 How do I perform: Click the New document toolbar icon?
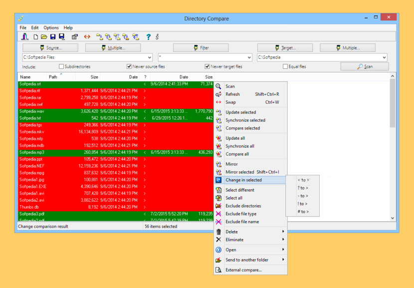[36, 37]
